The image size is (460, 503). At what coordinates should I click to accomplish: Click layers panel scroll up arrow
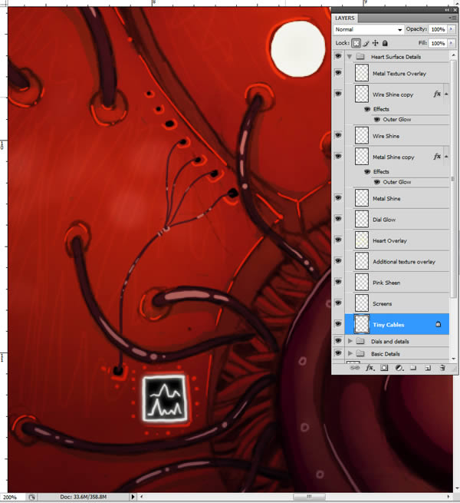[453, 55]
